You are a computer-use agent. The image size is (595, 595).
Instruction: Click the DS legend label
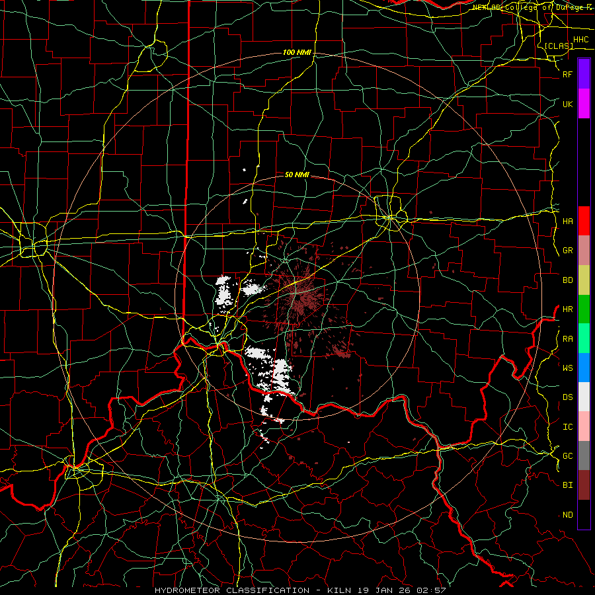click(567, 397)
